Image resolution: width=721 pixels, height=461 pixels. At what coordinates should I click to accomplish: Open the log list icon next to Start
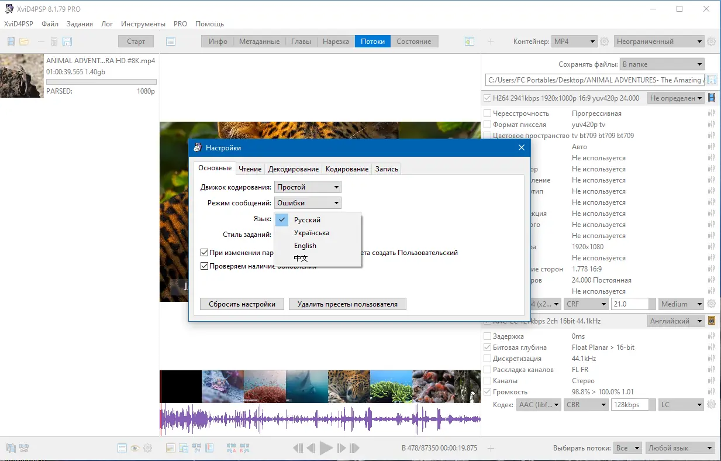click(170, 41)
